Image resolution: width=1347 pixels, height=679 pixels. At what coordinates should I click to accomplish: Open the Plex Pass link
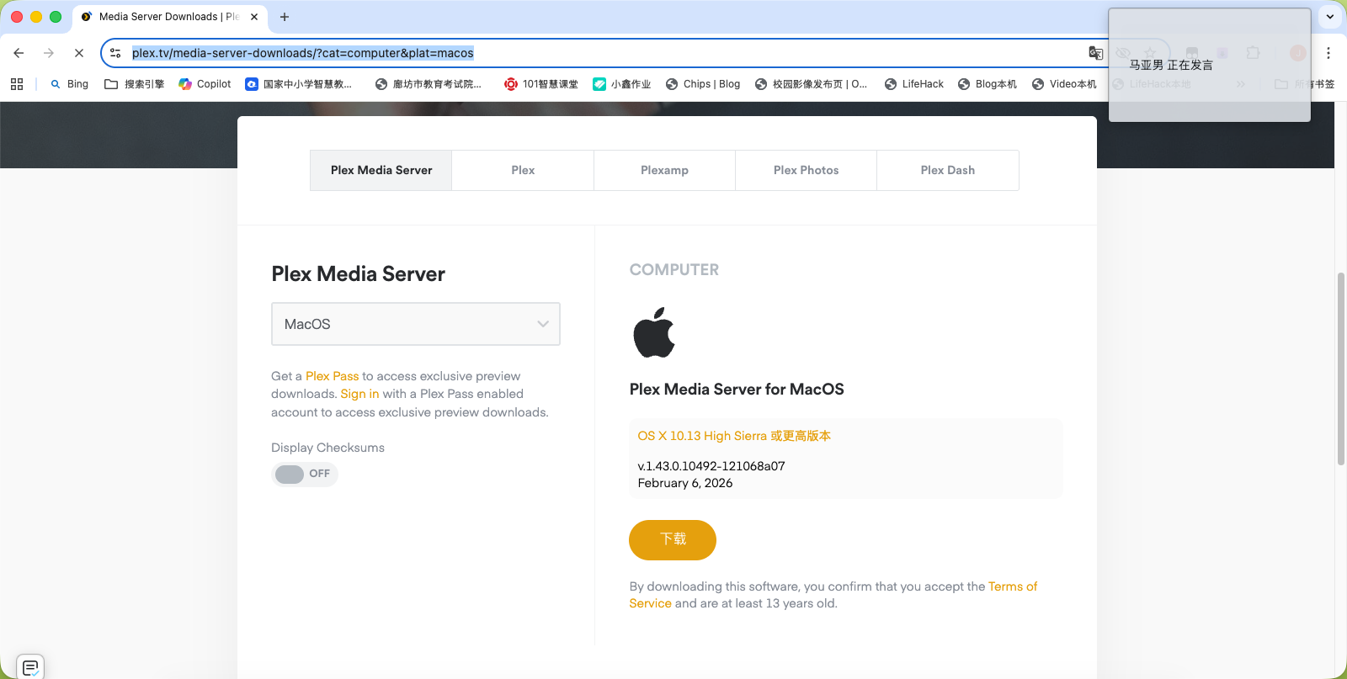pos(332,376)
